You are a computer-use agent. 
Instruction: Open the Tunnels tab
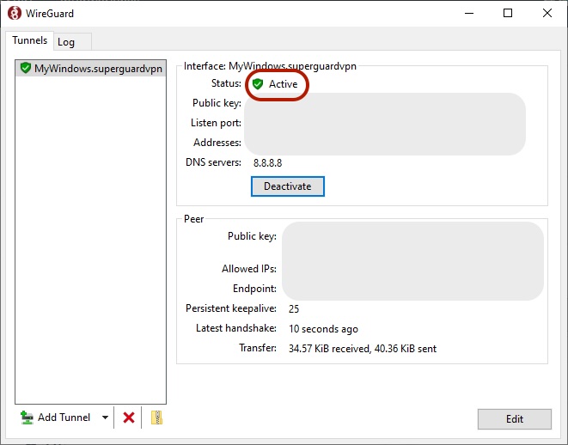[30, 40]
